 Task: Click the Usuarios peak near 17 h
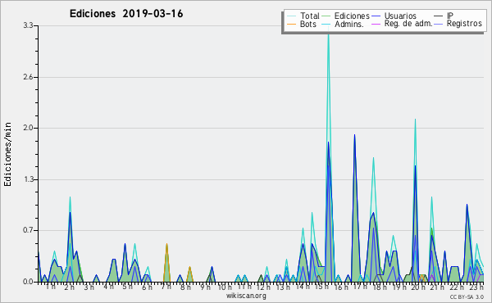354,135
